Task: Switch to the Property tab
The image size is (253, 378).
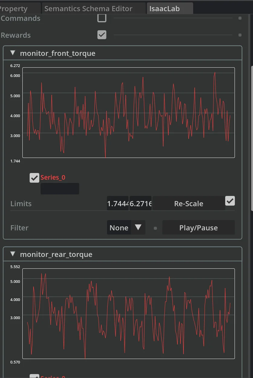Action: point(15,9)
